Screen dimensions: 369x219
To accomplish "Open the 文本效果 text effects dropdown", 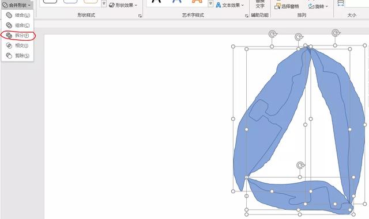I will [x=230, y=5].
